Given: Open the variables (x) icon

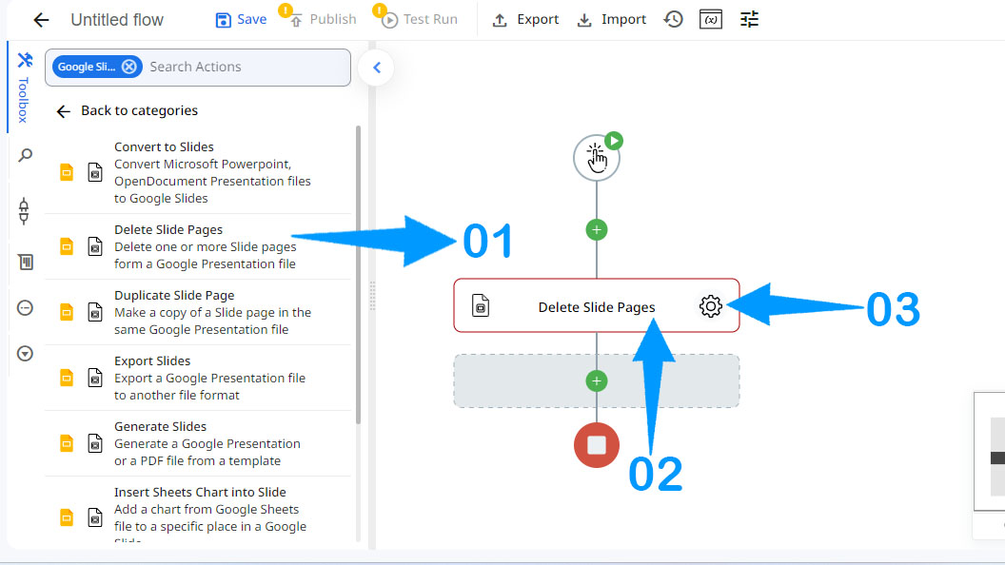Looking at the screenshot, I should [711, 19].
